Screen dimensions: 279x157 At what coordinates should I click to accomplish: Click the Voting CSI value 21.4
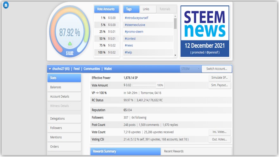point(126,139)
